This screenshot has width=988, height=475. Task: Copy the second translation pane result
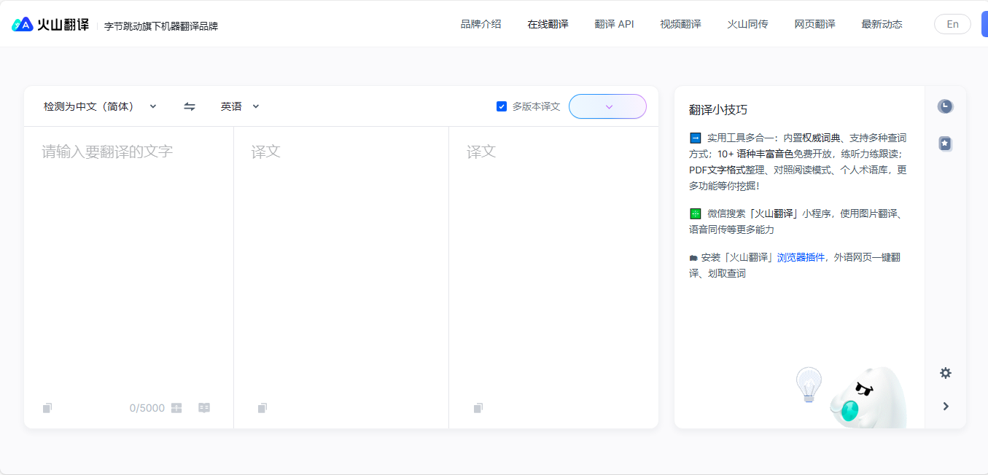point(478,408)
